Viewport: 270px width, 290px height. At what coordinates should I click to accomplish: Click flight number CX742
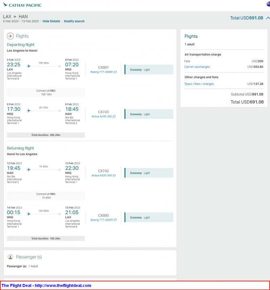click(x=103, y=171)
